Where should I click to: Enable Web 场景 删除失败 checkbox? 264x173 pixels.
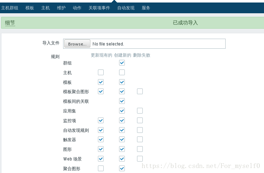(x=140, y=159)
